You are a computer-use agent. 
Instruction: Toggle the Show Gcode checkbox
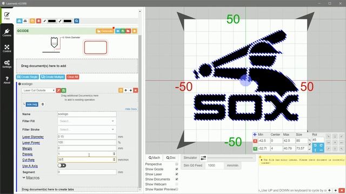coord(177,169)
